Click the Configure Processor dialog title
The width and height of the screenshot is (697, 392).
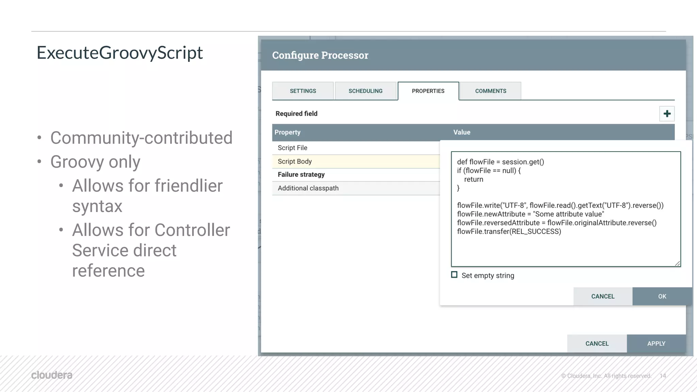[320, 55]
